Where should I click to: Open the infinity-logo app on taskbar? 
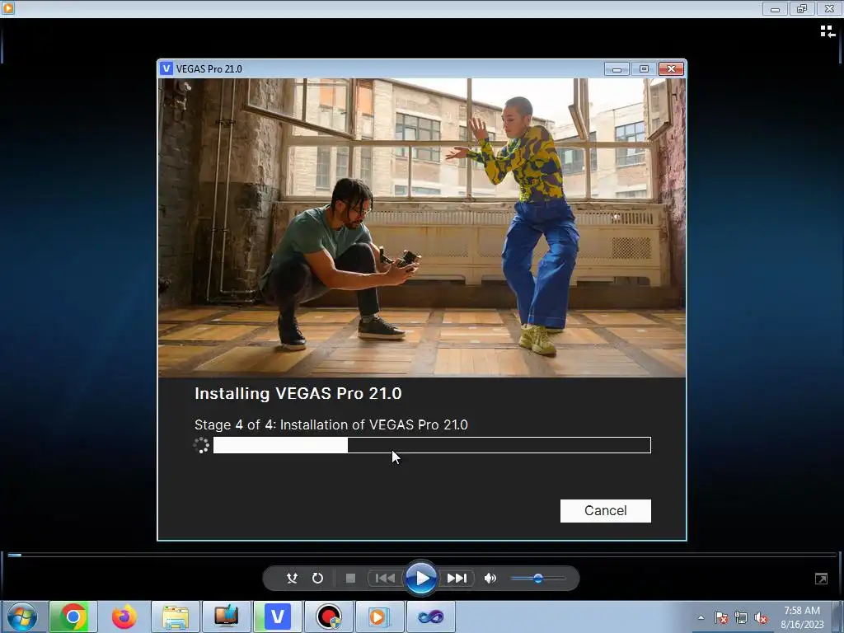coord(430,617)
